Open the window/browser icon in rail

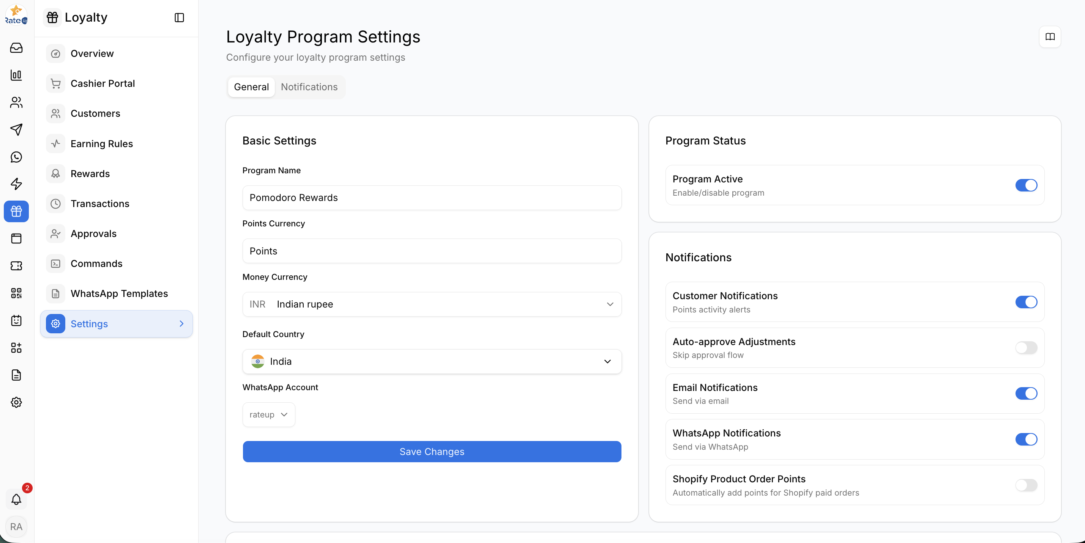pos(16,239)
